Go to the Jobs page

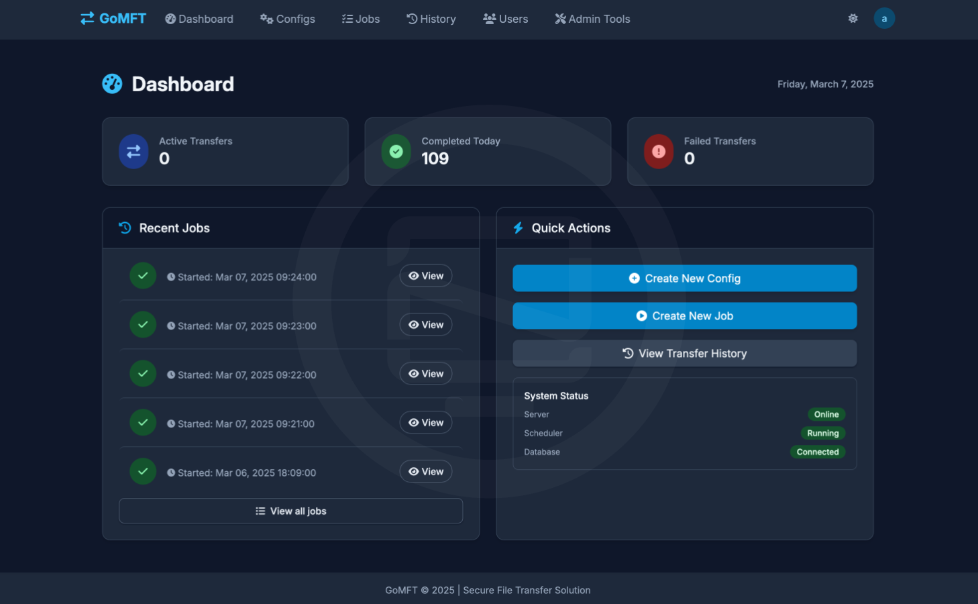[361, 19]
